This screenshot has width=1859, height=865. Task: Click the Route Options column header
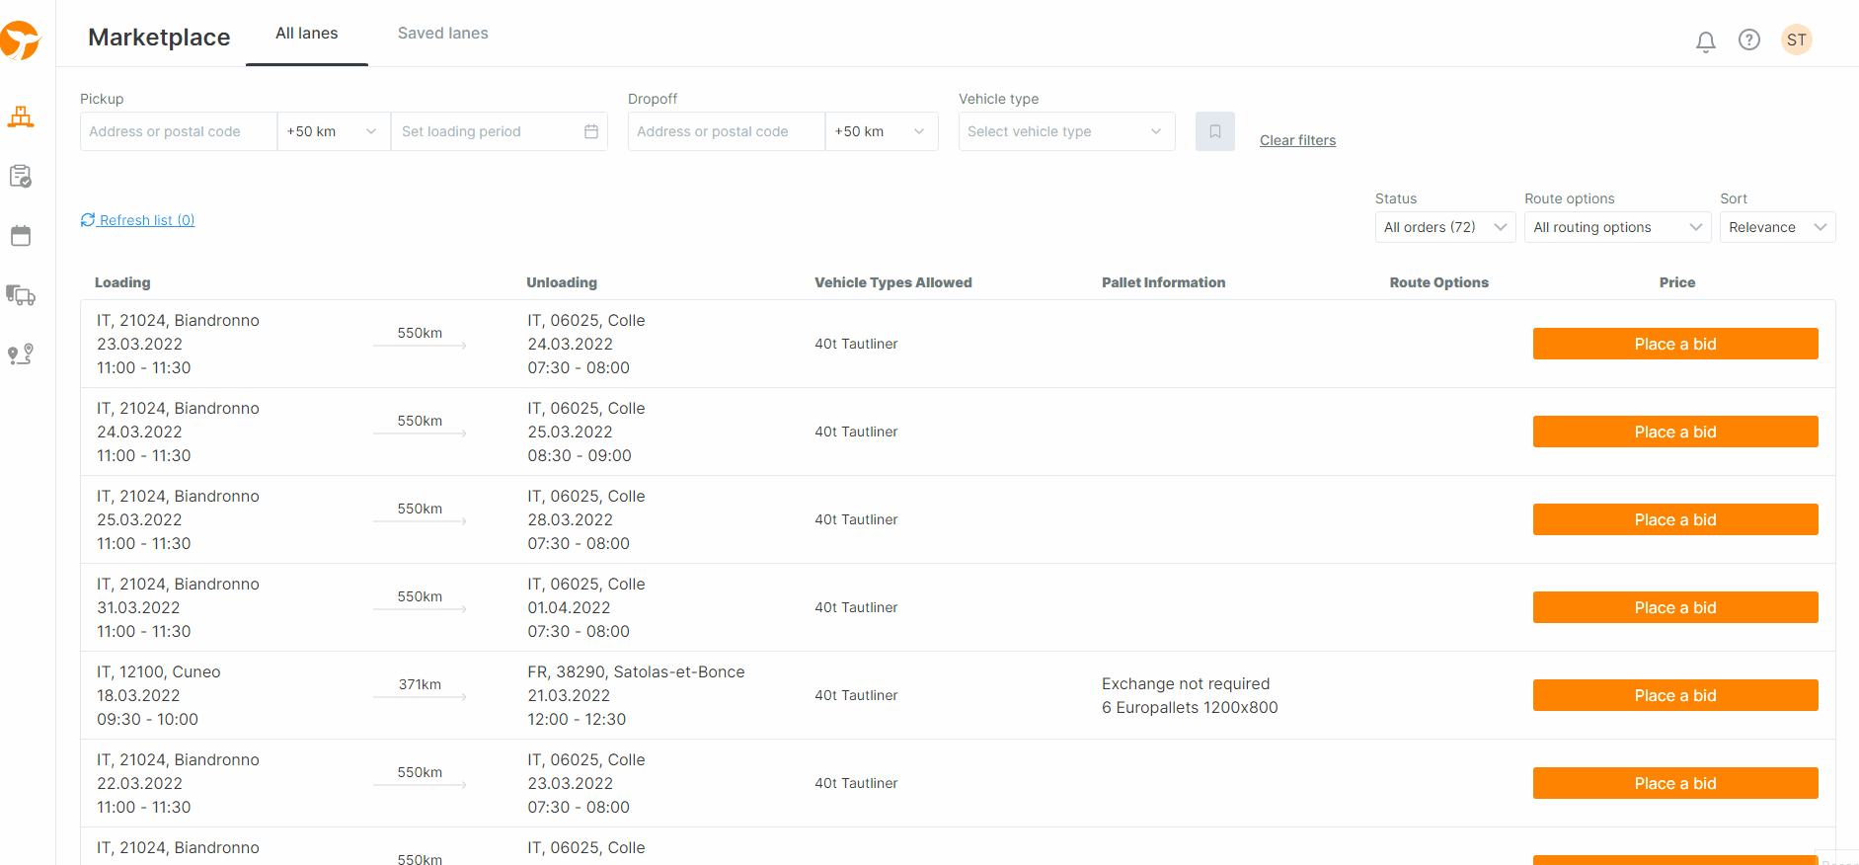point(1439,282)
